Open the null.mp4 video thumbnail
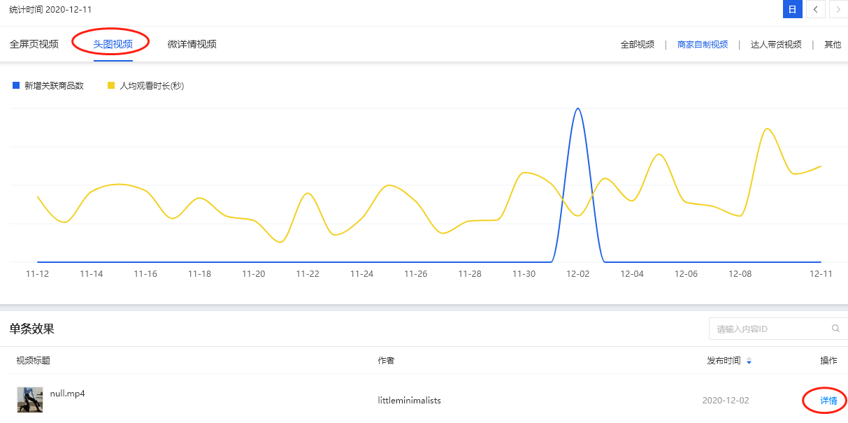 tap(30, 400)
